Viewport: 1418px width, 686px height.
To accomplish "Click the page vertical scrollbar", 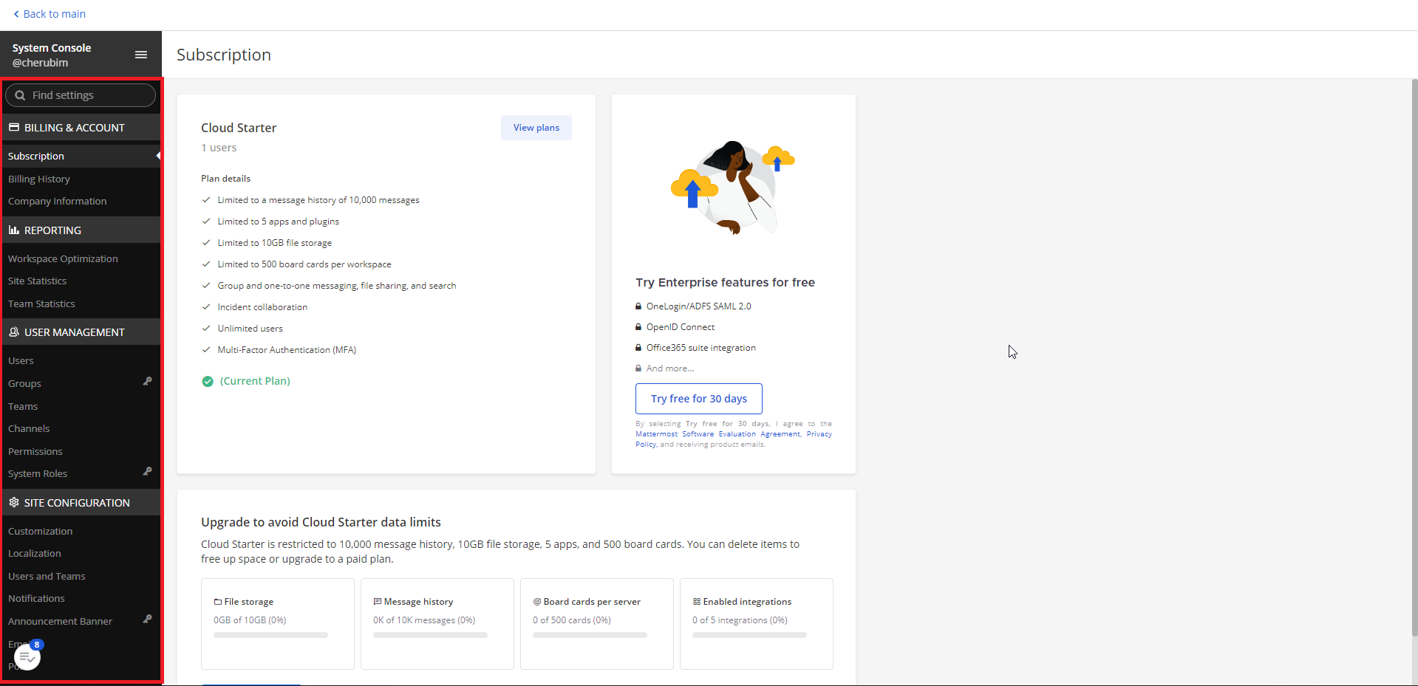I will (1414, 357).
